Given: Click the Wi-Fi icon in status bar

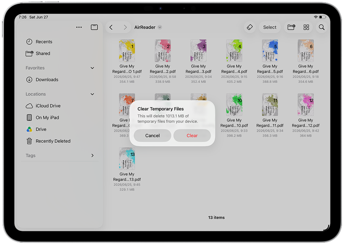Looking at the screenshot, I should point(316,17).
